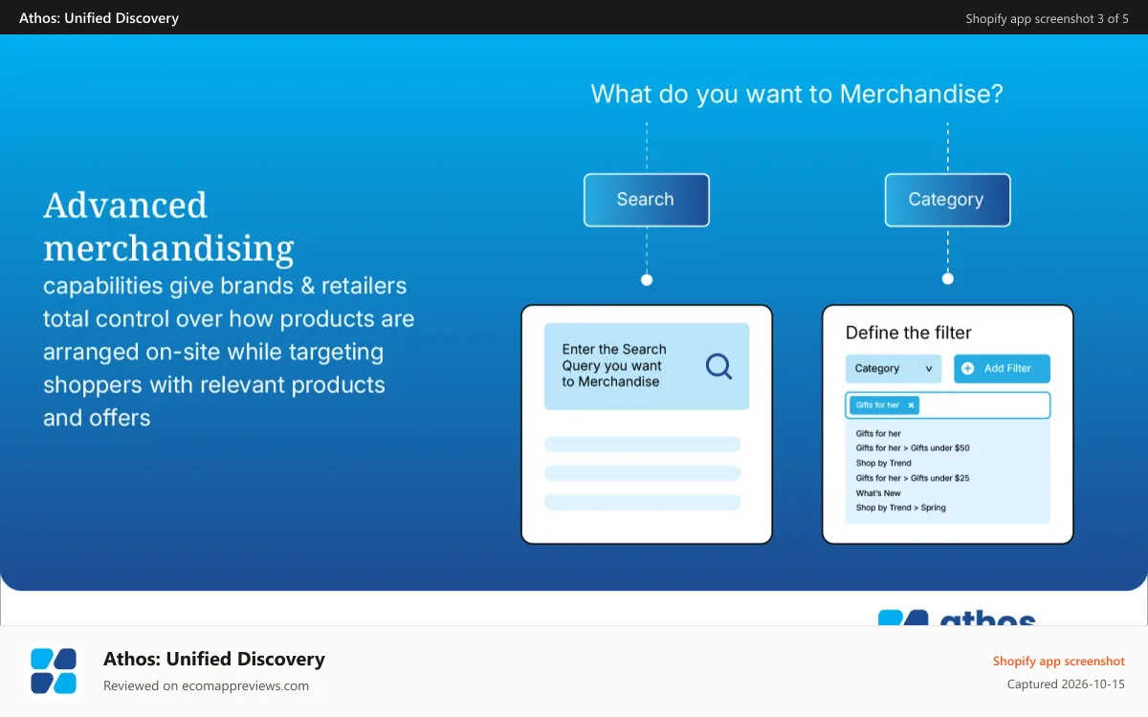
Task: Click the plus icon in Add Filter
Action: 967,368
